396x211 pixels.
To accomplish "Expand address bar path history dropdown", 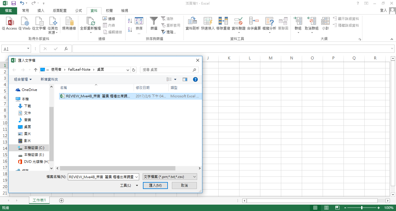I will pyautogui.click(x=128, y=70).
